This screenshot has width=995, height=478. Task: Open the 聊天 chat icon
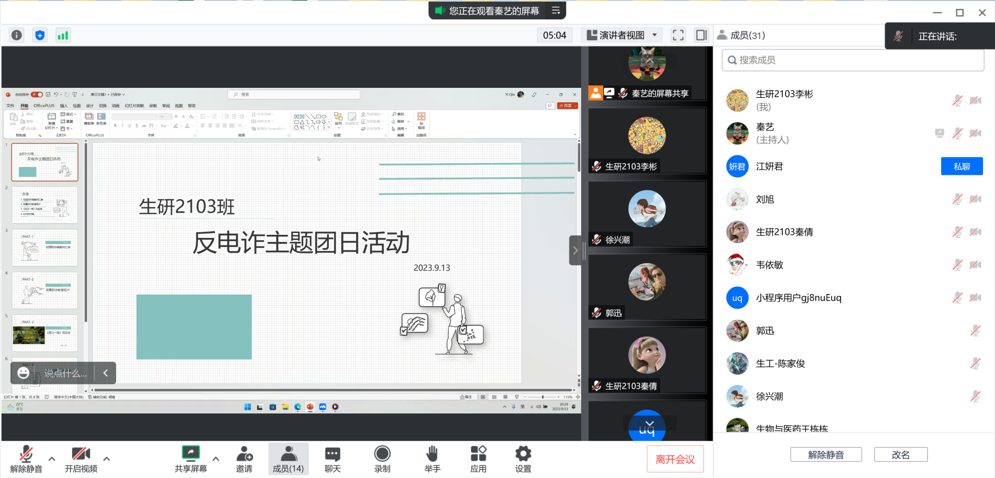point(332,459)
